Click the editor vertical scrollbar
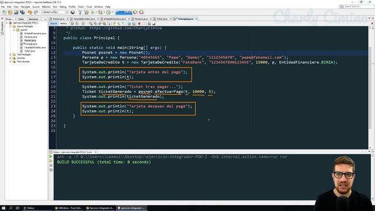 pyautogui.click(x=370, y=87)
